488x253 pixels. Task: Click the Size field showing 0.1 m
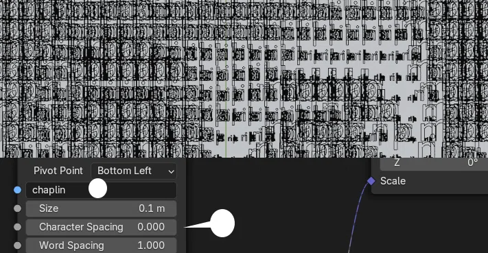(101, 208)
